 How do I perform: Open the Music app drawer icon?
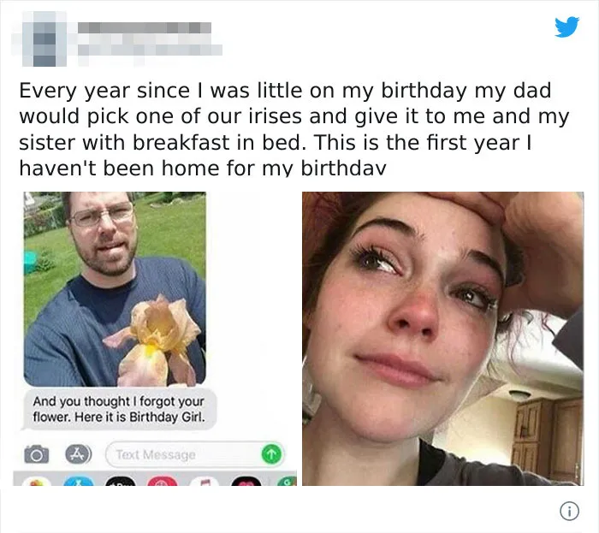pos(205,481)
